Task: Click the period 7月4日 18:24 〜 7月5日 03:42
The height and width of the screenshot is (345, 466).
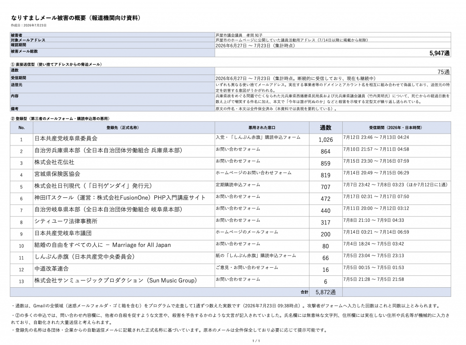Action: (x=374, y=244)
